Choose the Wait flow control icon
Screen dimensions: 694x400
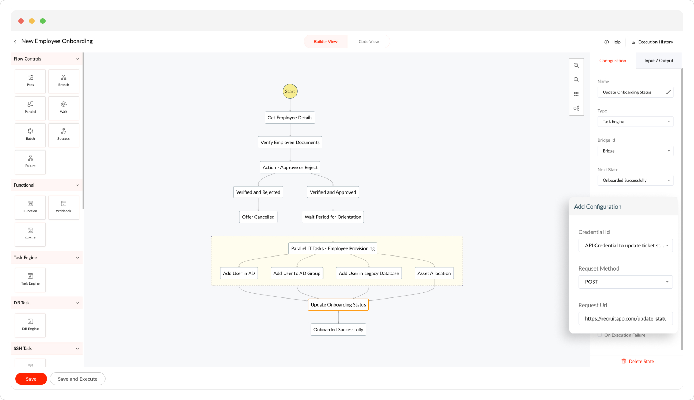[x=63, y=107]
